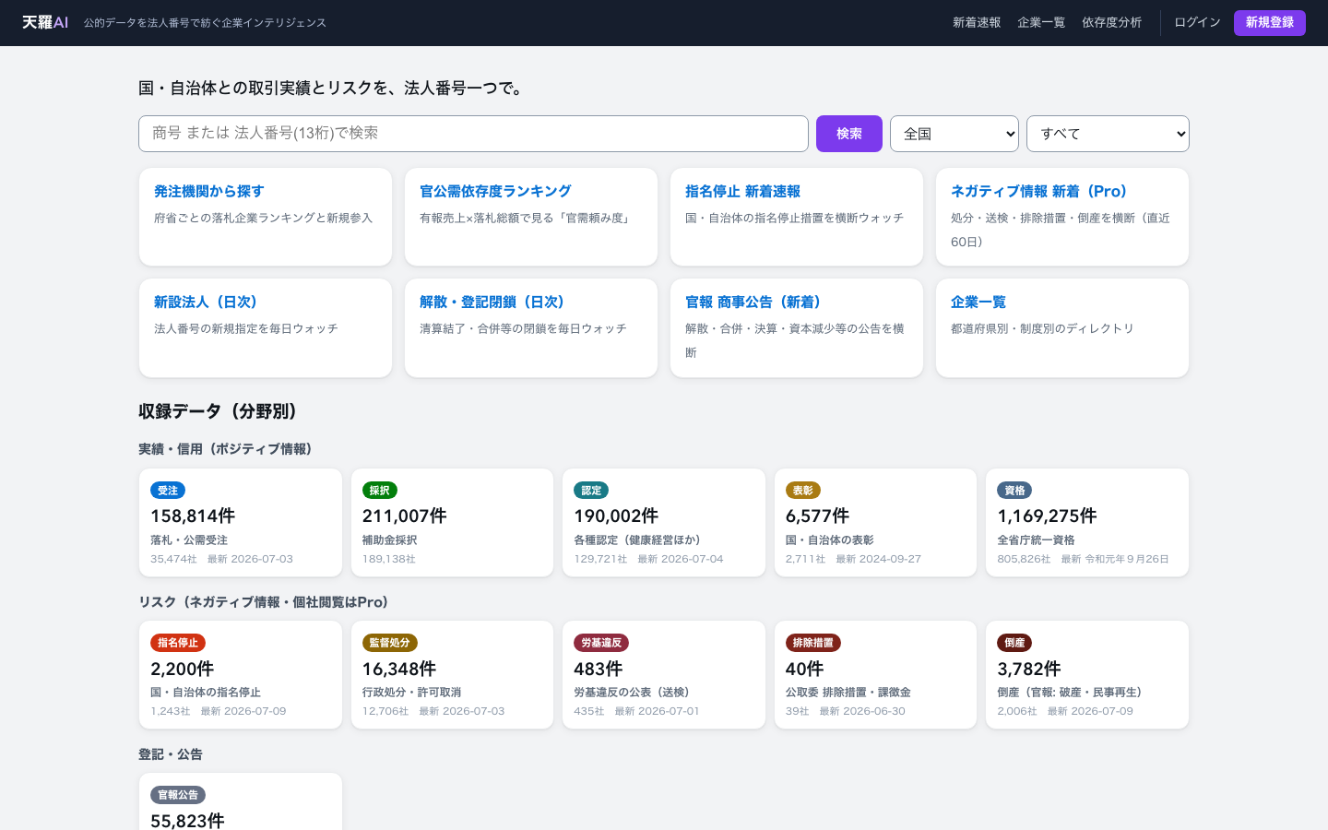Click the 資格 badge

[x=1014, y=491]
